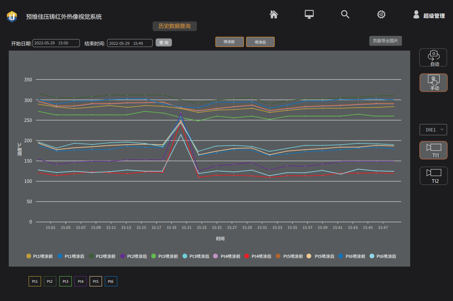Select the 喷涂前 tab

229,42
